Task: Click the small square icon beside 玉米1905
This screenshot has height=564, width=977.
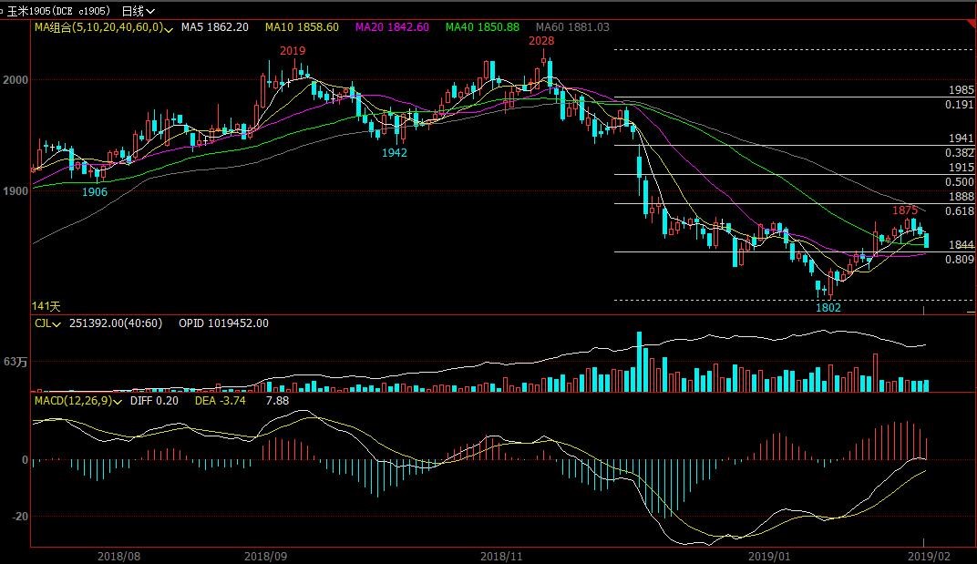Action: point(3,11)
